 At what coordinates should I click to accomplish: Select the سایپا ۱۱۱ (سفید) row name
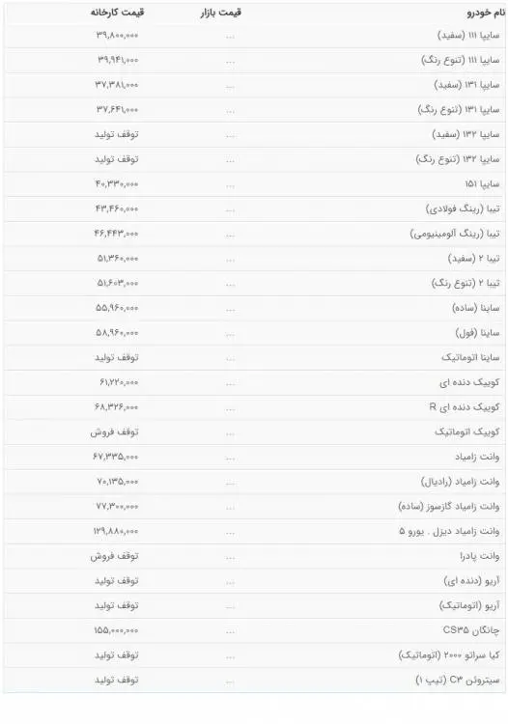[468, 36]
